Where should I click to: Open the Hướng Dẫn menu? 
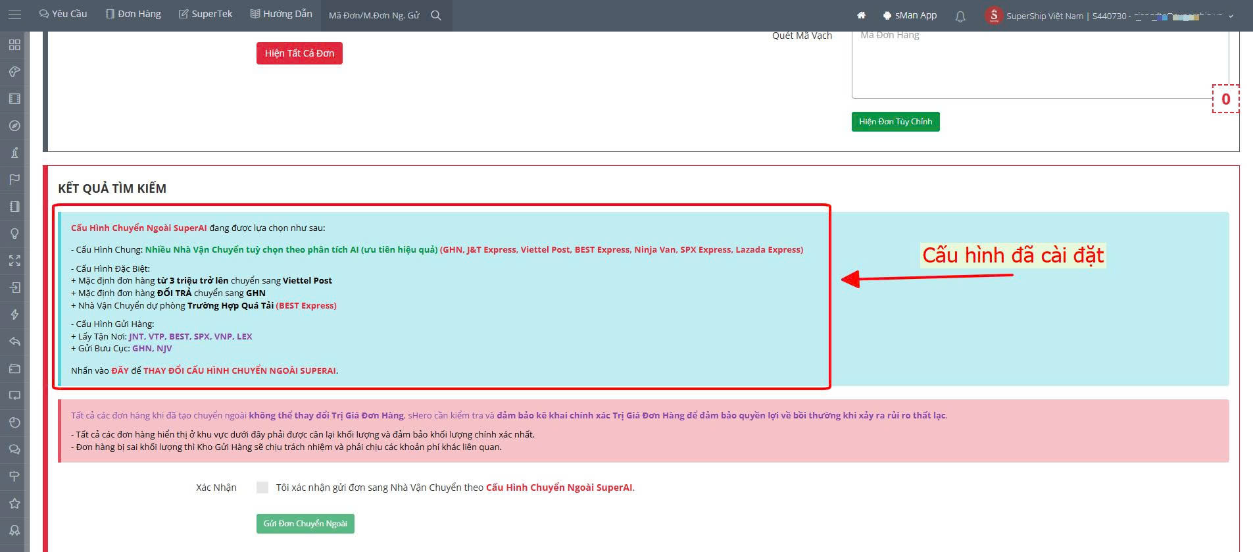pyautogui.click(x=282, y=14)
